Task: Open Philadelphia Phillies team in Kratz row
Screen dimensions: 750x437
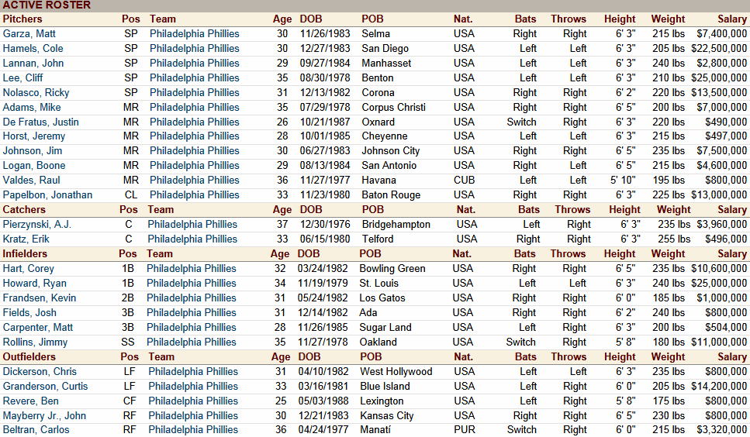Action: pos(192,239)
